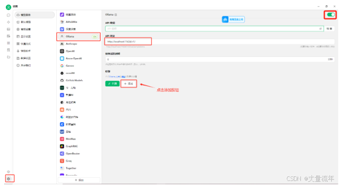Screen dimensions: 339x185
Task: Select the Together provider logo
Action: tap(62, 168)
